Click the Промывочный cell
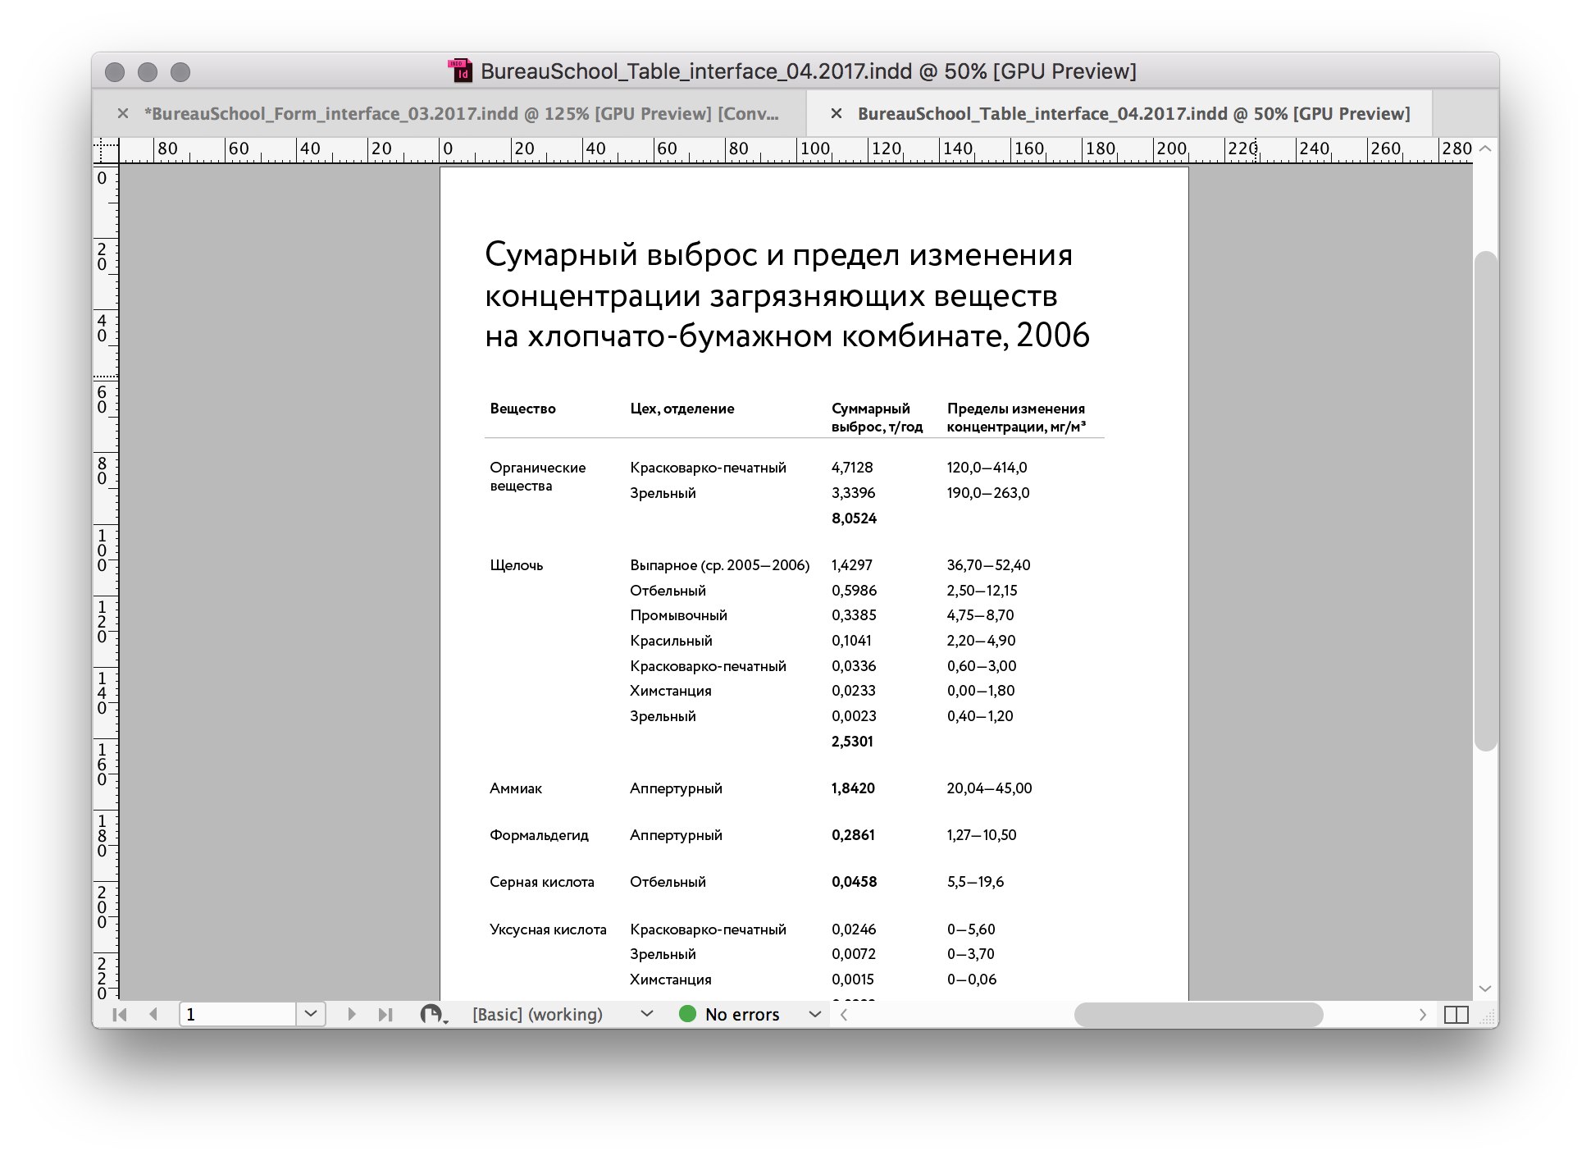1591x1160 pixels. [x=678, y=615]
